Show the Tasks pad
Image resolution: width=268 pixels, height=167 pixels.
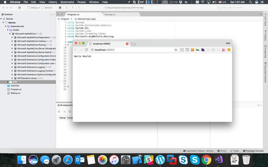234,151
